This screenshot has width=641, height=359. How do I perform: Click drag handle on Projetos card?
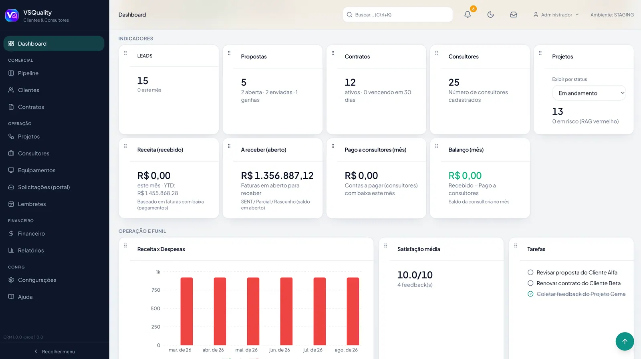pos(540,53)
